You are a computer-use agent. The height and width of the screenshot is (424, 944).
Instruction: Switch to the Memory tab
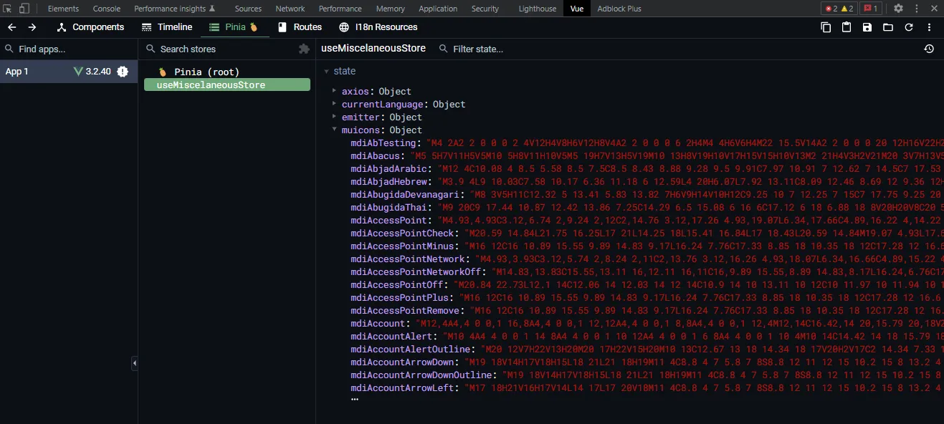point(391,9)
